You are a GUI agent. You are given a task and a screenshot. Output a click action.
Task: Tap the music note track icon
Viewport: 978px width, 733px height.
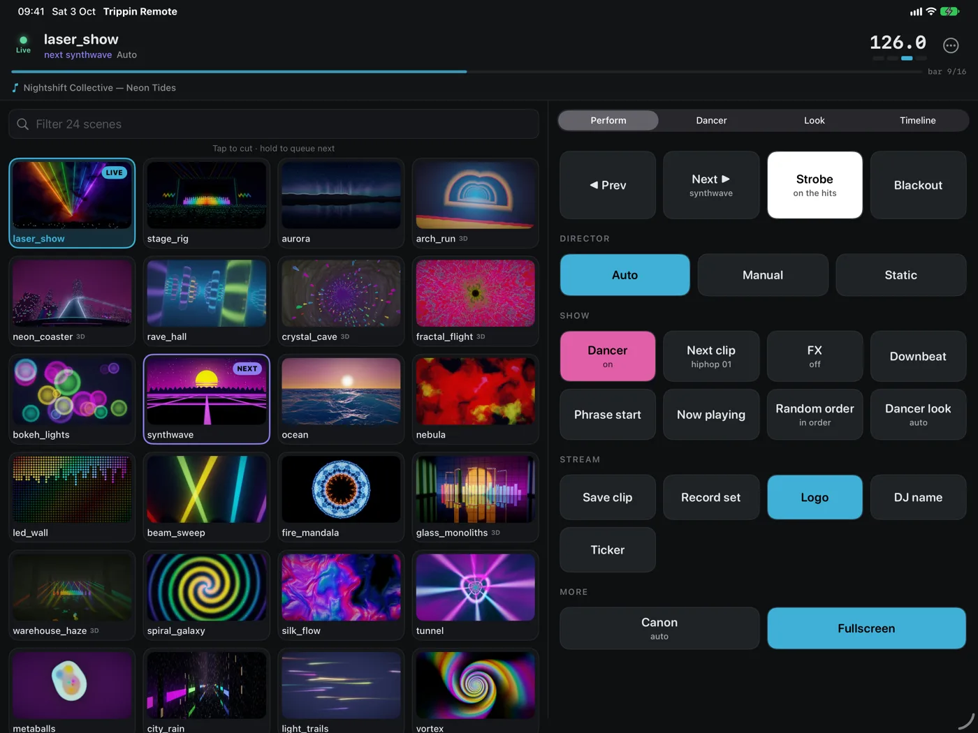[x=15, y=88]
